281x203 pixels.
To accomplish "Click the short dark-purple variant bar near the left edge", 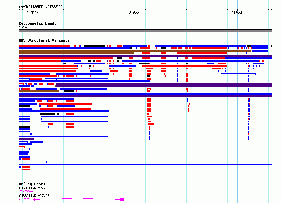I will [x=26, y=139].
